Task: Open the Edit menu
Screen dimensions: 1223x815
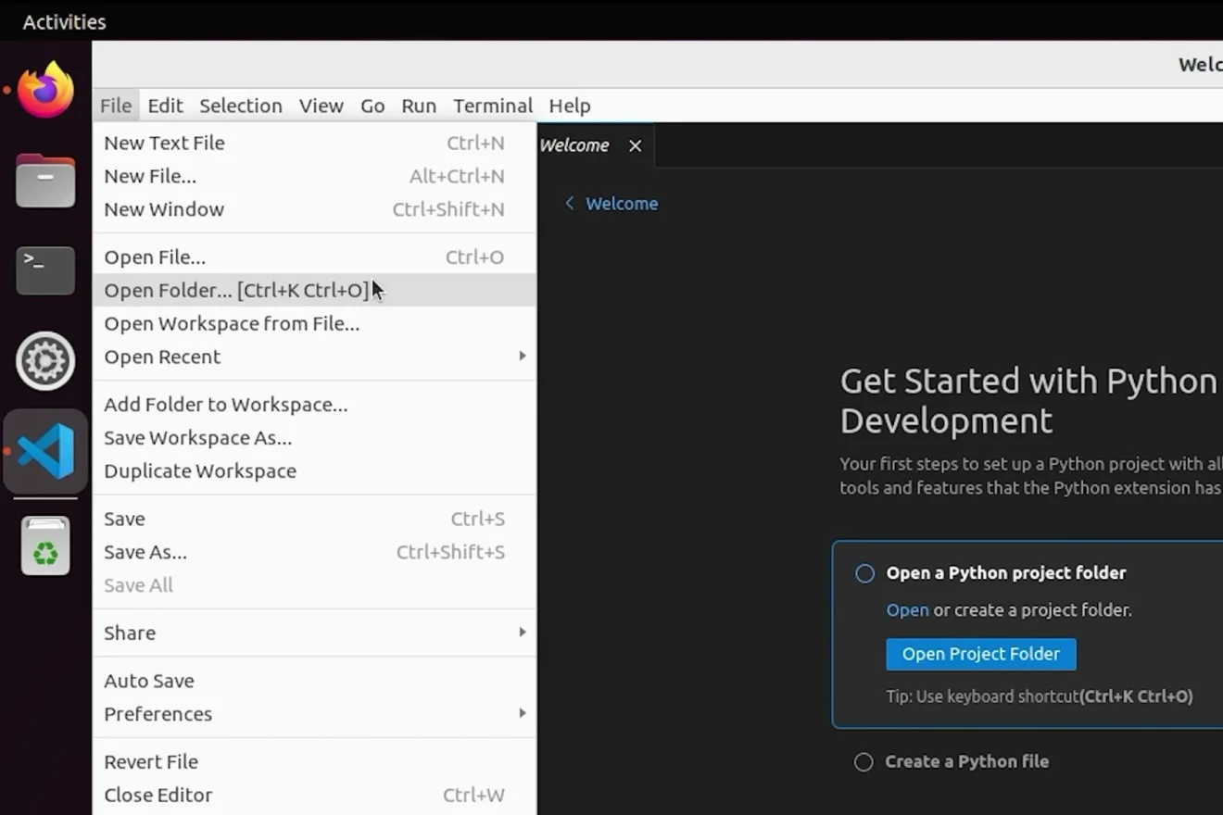Action: [x=165, y=106]
